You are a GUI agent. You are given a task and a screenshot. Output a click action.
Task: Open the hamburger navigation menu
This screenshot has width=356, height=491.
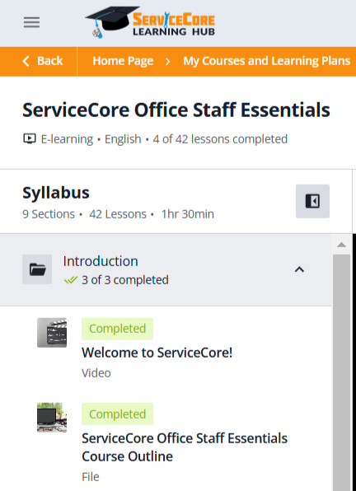pyautogui.click(x=31, y=22)
